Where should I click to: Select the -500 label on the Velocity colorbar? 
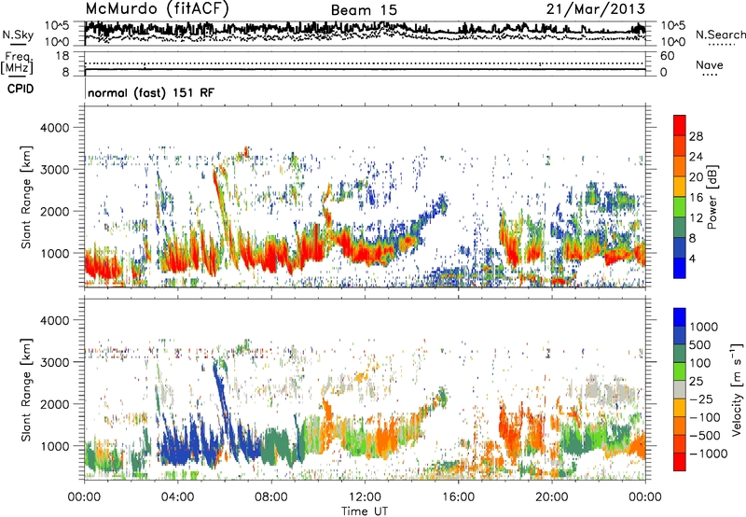tap(704, 436)
